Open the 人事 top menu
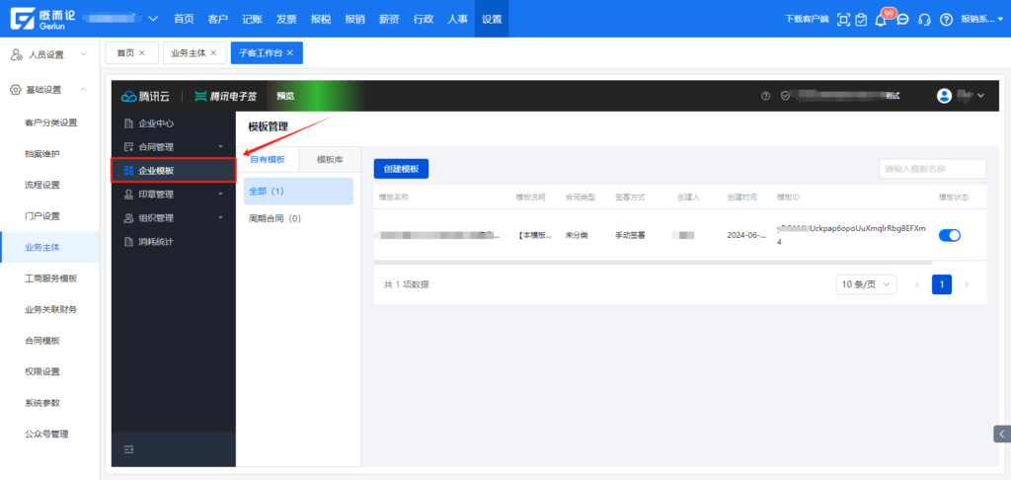The width and height of the screenshot is (1011, 480). [457, 19]
